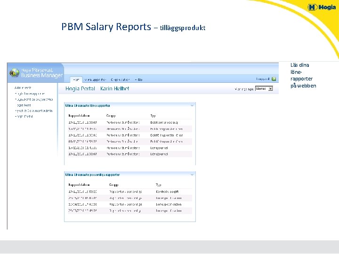The height and width of the screenshot is (254, 339).
Task: Open the Hogia Rese sidebar link
Action: [24, 105]
